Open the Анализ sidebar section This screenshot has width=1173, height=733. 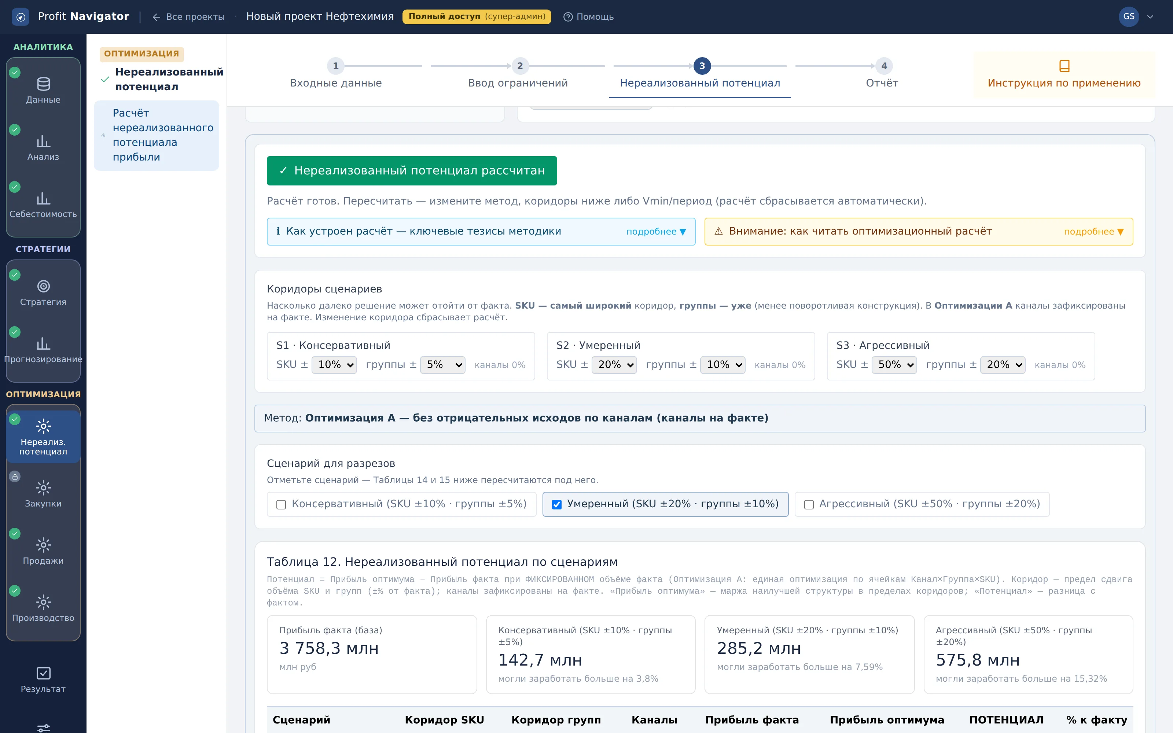click(43, 148)
